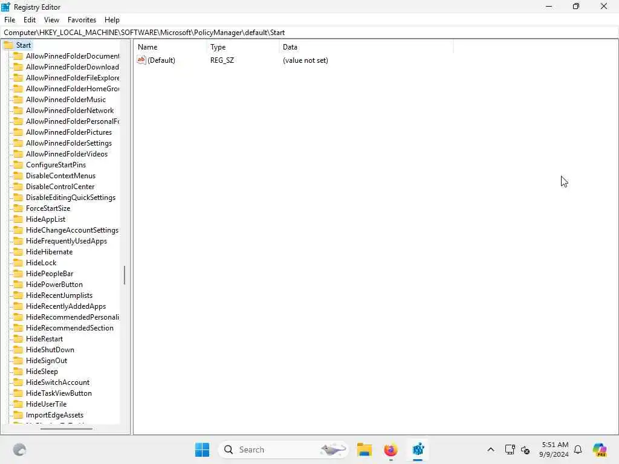Screen dimensions: 619x464
Task: Click the folder icon next to HideLock
Action: pos(18,262)
